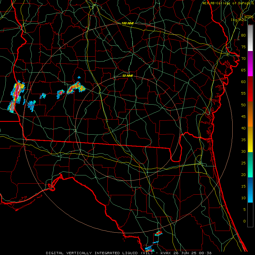Screen dimensions: 255x255
Task: Pick the green segment of the color bar
Action: 250,165
